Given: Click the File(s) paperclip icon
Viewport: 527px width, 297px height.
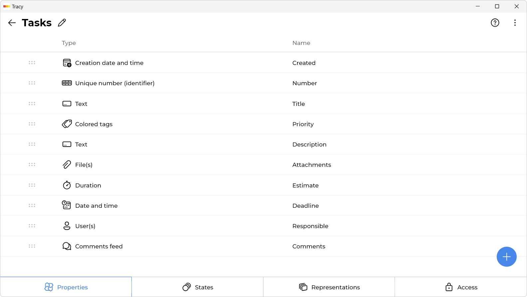Looking at the screenshot, I should (67, 165).
